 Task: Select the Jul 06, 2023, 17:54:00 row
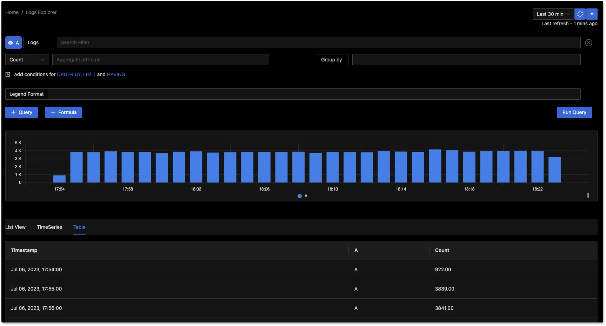coord(301,270)
